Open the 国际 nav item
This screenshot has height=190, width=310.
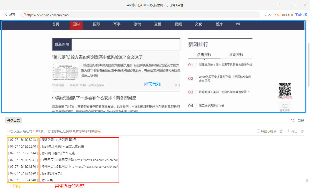[97, 24]
